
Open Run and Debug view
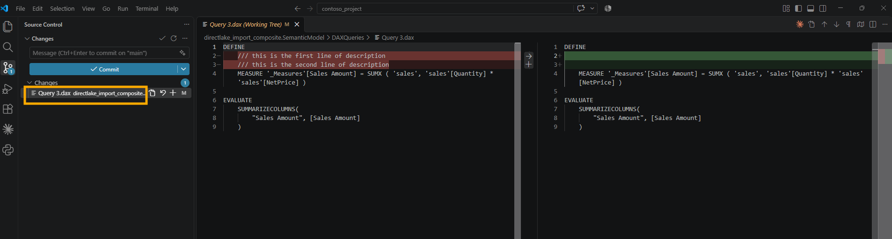[8, 88]
